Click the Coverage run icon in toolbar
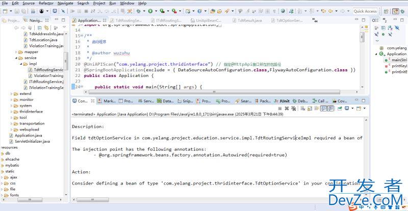This screenshot has width=408, height=211. pyautogui.click(x=162, y=11)
